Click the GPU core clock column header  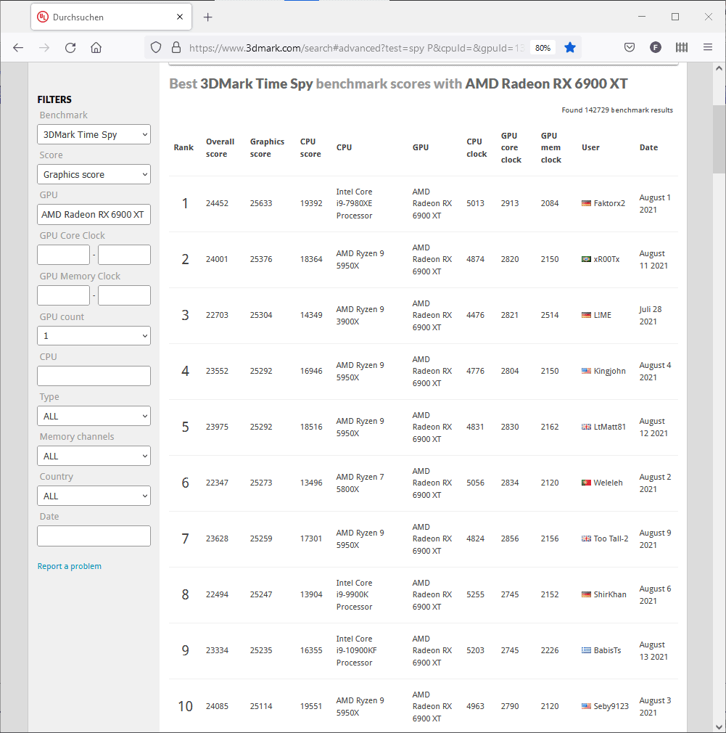point(511,148)
